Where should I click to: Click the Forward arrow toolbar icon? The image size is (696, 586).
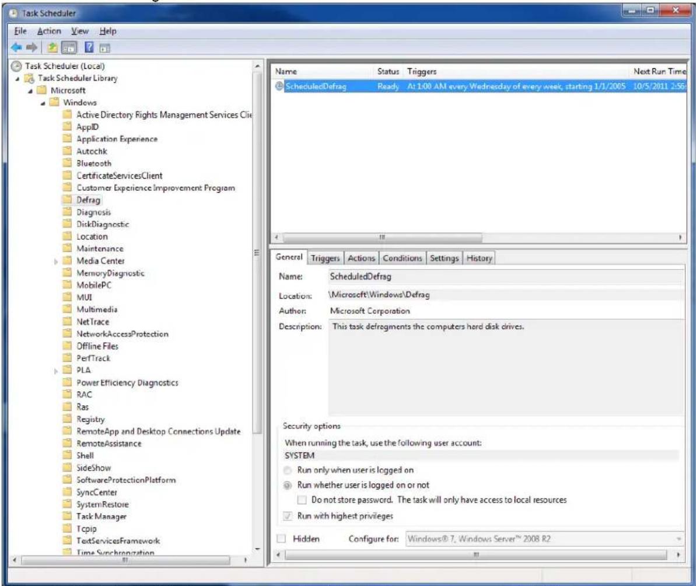tap(32, 47)
